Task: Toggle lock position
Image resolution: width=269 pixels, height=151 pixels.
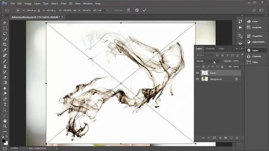Action: tap(213, 67)
